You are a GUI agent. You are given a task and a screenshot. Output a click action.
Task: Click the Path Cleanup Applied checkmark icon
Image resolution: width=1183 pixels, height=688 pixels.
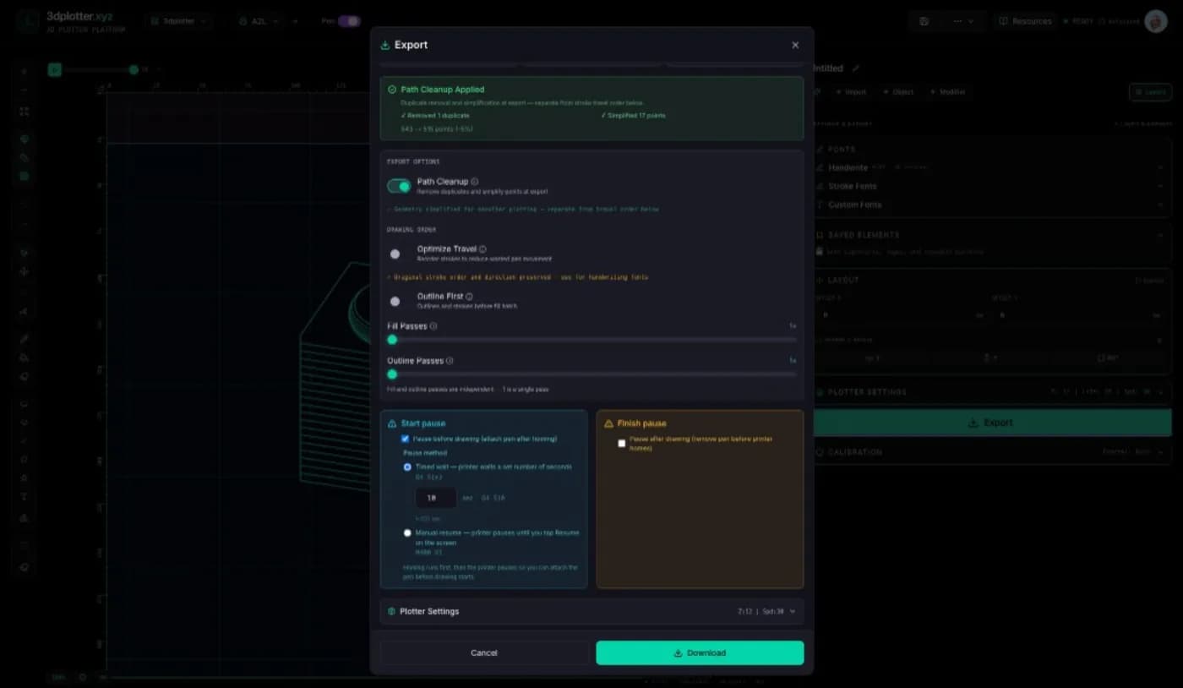coord(392,90)
